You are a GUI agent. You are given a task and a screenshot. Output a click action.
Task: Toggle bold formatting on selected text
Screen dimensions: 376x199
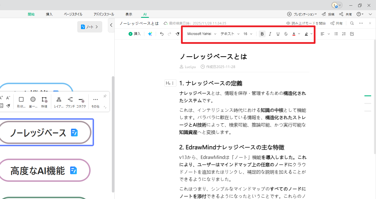coord(262,34)
